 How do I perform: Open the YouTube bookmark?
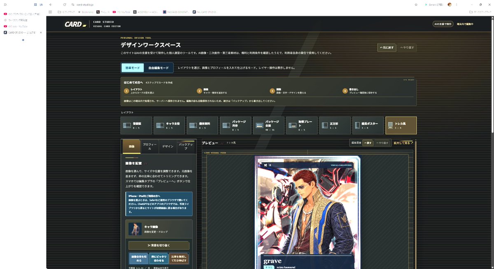(121, 12)
